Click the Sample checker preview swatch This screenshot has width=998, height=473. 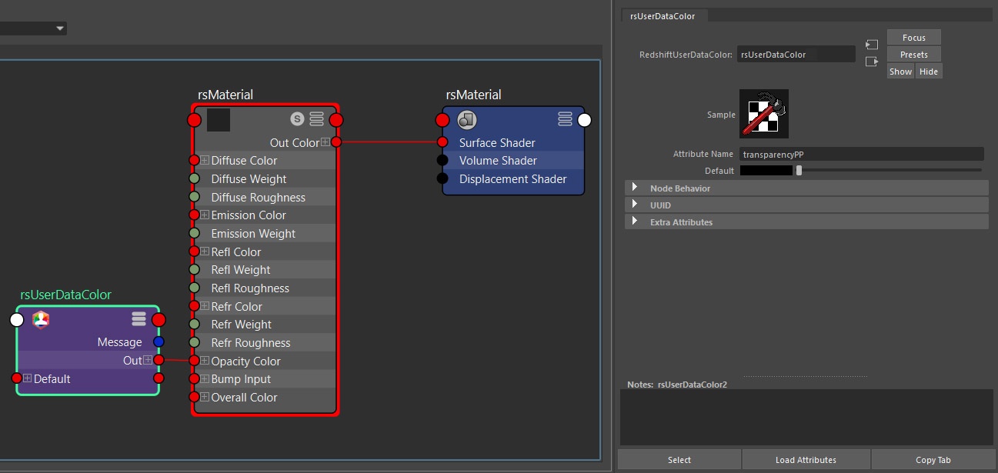pyautogui.click(x=763, y=114)
